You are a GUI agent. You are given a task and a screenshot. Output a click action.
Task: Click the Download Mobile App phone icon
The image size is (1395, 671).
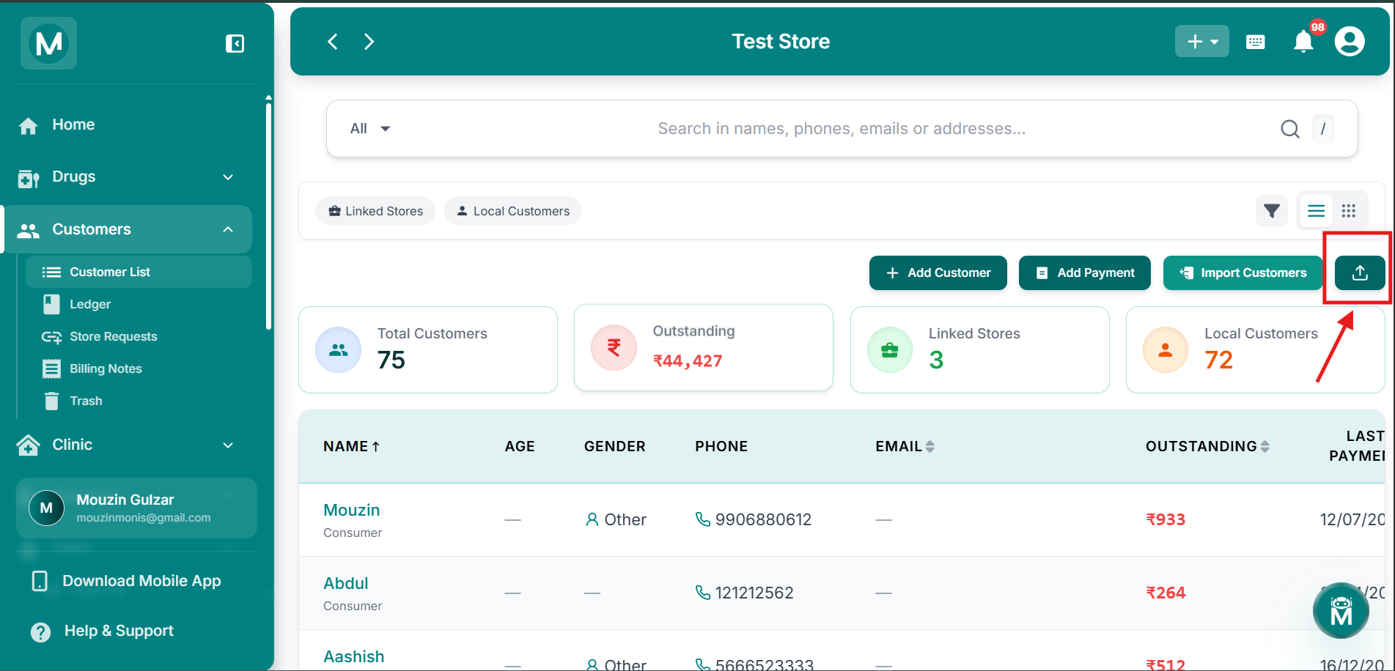coord(40,581)
